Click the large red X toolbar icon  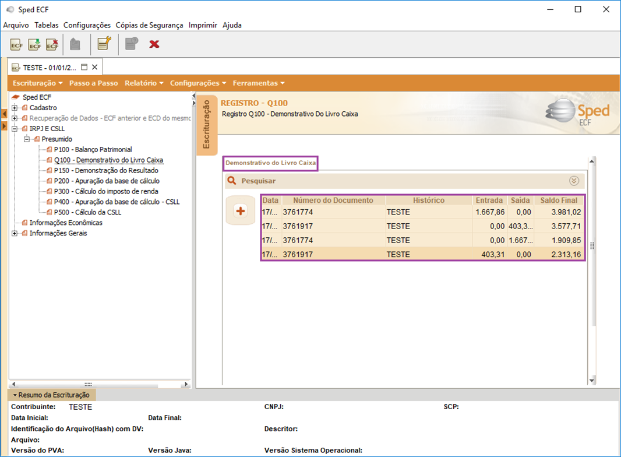pos(154,44)
